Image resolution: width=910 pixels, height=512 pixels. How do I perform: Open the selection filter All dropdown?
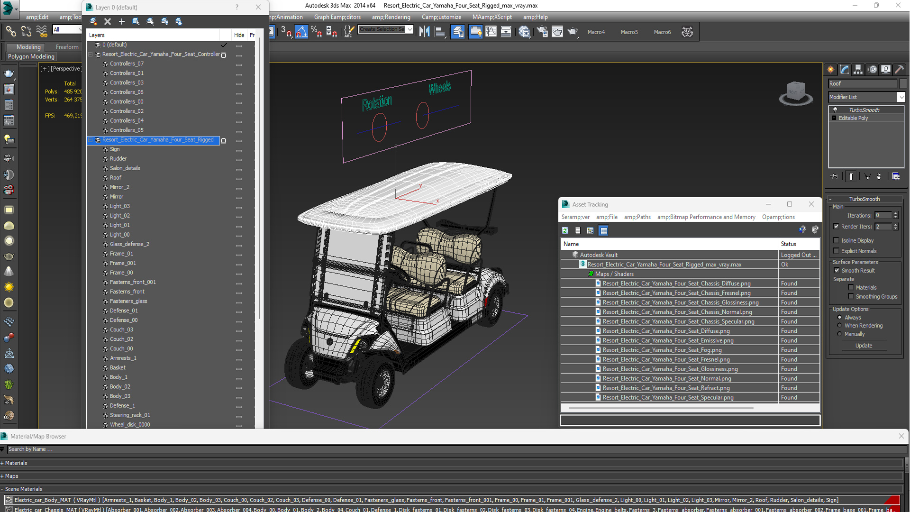click(67, 29)
